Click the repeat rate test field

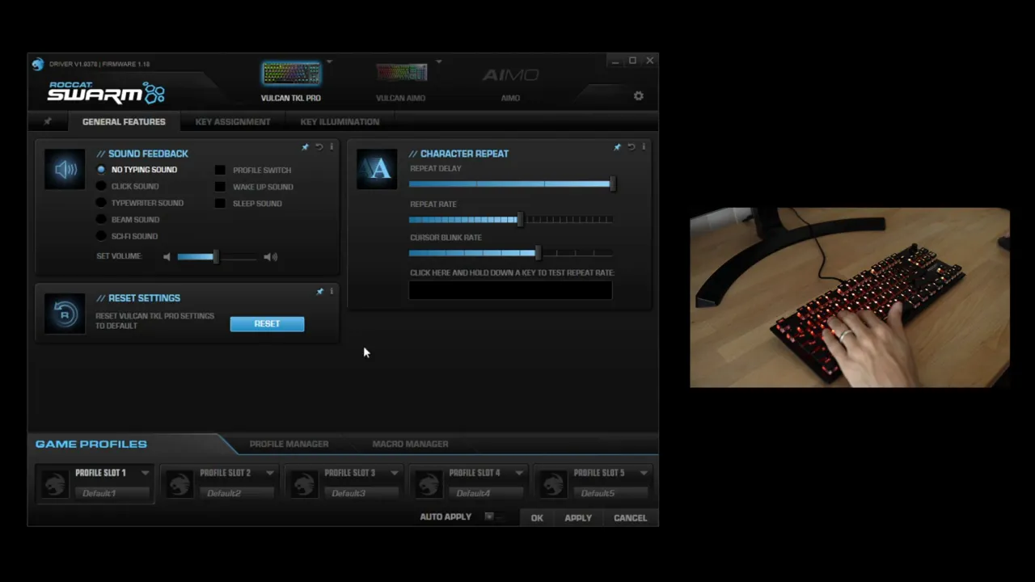point(510,290)
